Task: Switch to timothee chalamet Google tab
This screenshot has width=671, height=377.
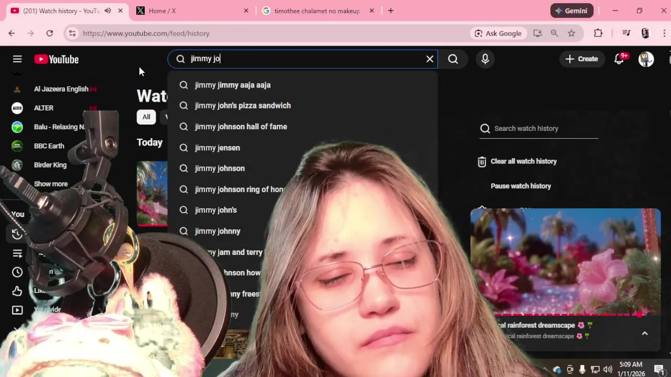Action: coord(317,10)
